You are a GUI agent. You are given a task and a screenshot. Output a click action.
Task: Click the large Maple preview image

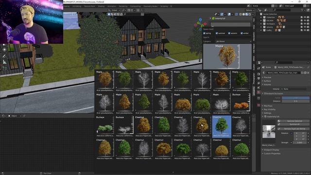(x=227, y=56)
